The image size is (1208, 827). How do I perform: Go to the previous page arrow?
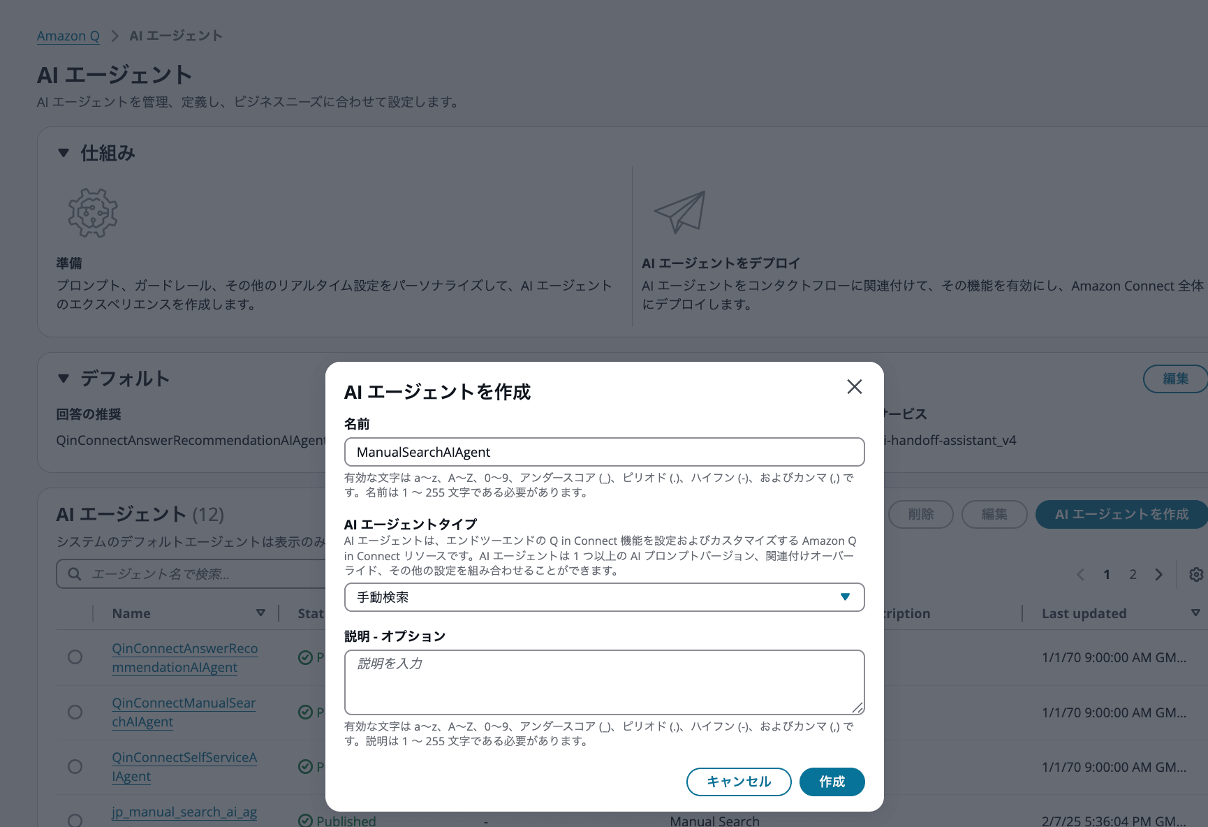pos(1080,574)
